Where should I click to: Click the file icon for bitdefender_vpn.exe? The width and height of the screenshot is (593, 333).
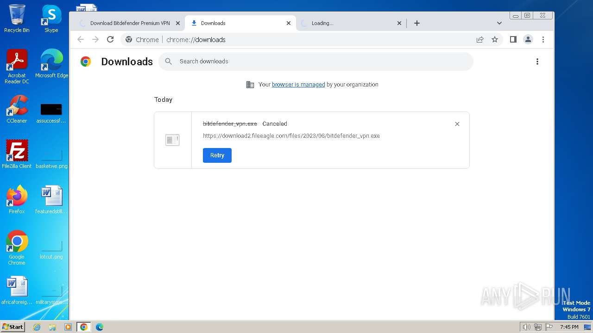pyautogui.click(x=172, y=140)
